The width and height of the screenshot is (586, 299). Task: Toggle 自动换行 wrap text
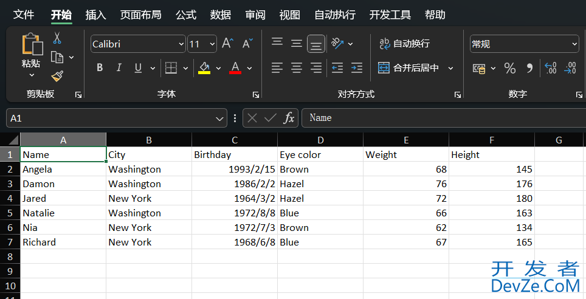pyautogui.click(x=405, y=44)
